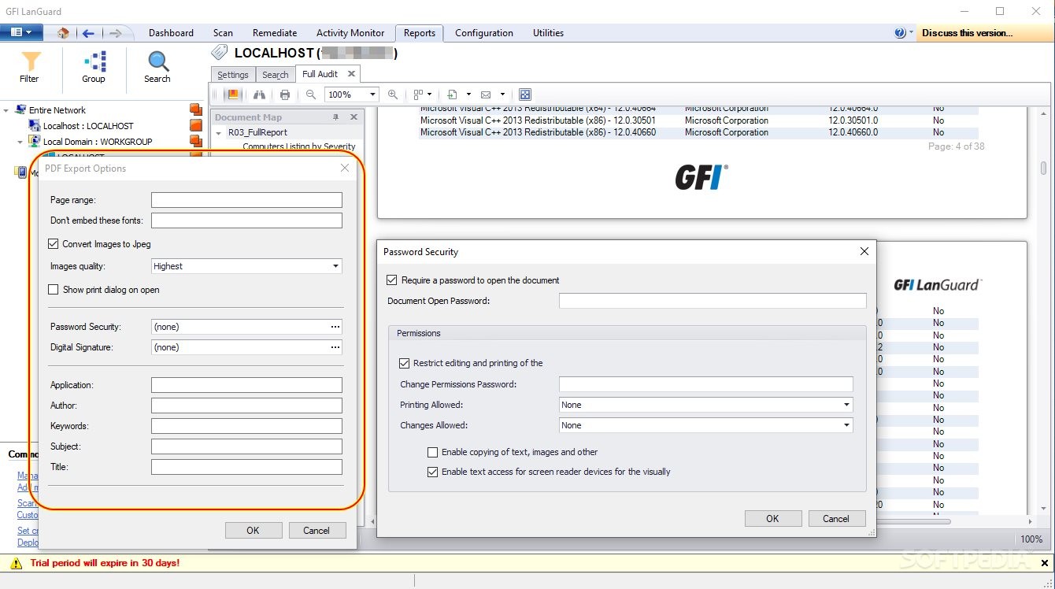The height and width of the screenshot is (589, 1055).
Task: Cancel the Password Security dialog
Action: coord(836,518)
